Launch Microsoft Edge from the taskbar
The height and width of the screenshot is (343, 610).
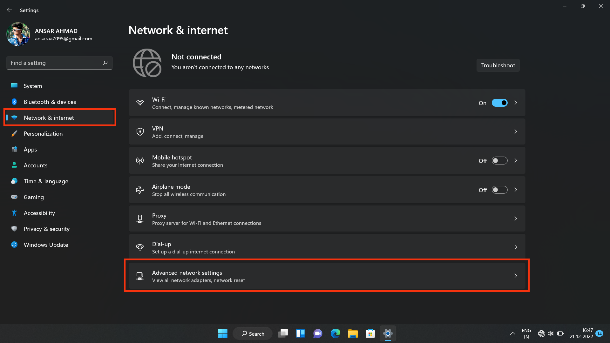pos(335,333)
